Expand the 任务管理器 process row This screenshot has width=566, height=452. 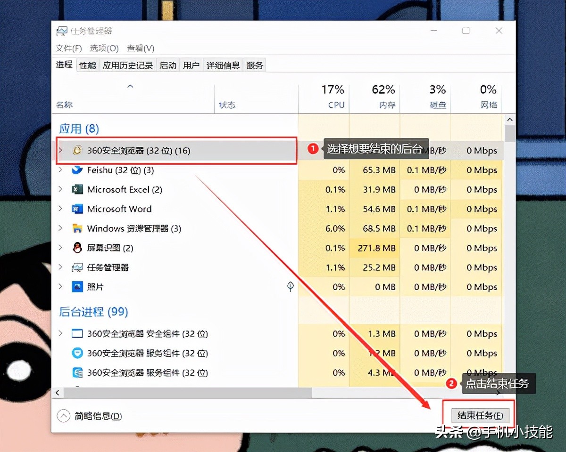(60, 267)
